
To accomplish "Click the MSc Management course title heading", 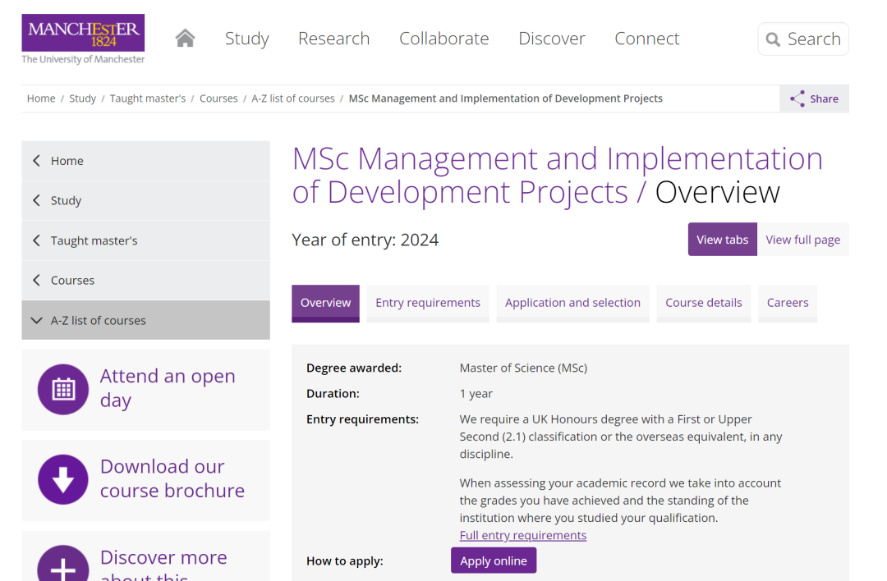I will click(x=557, y=176).
